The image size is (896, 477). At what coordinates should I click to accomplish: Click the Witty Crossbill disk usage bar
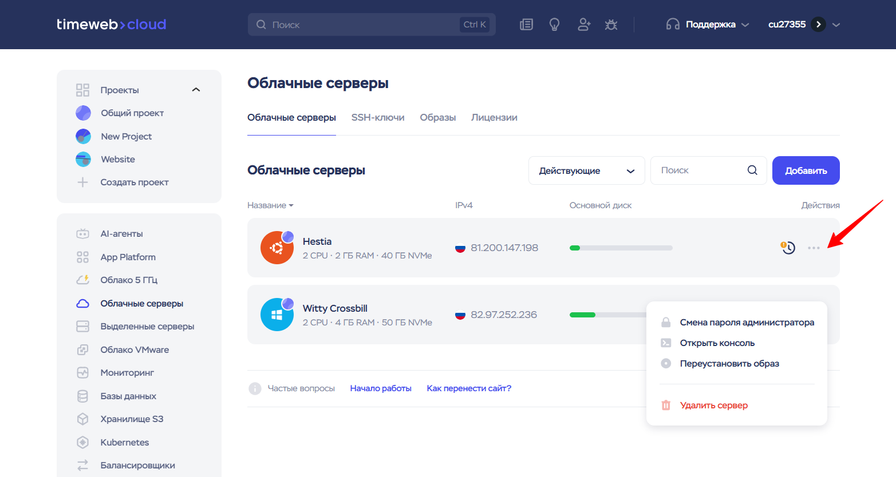(x=608, y=315)
